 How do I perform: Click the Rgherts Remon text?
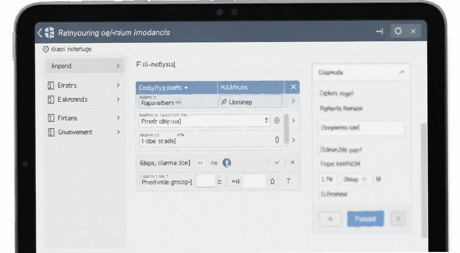pos(341,109)
